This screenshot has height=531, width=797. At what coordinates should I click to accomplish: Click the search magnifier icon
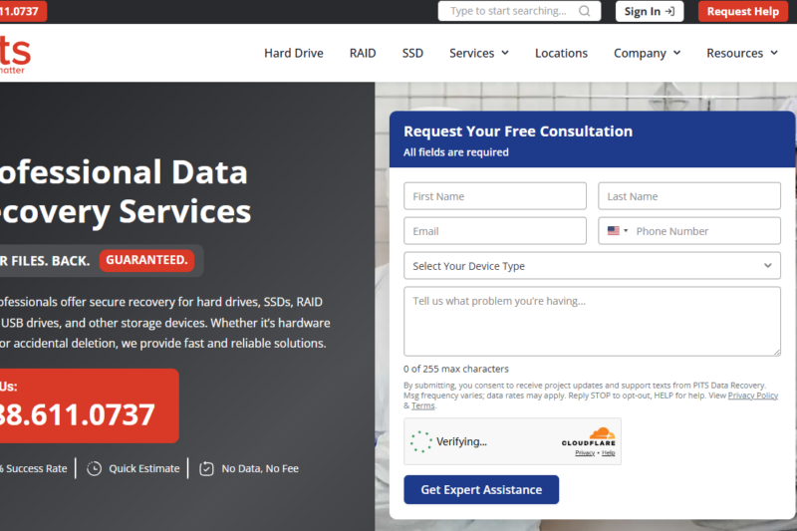585,11
